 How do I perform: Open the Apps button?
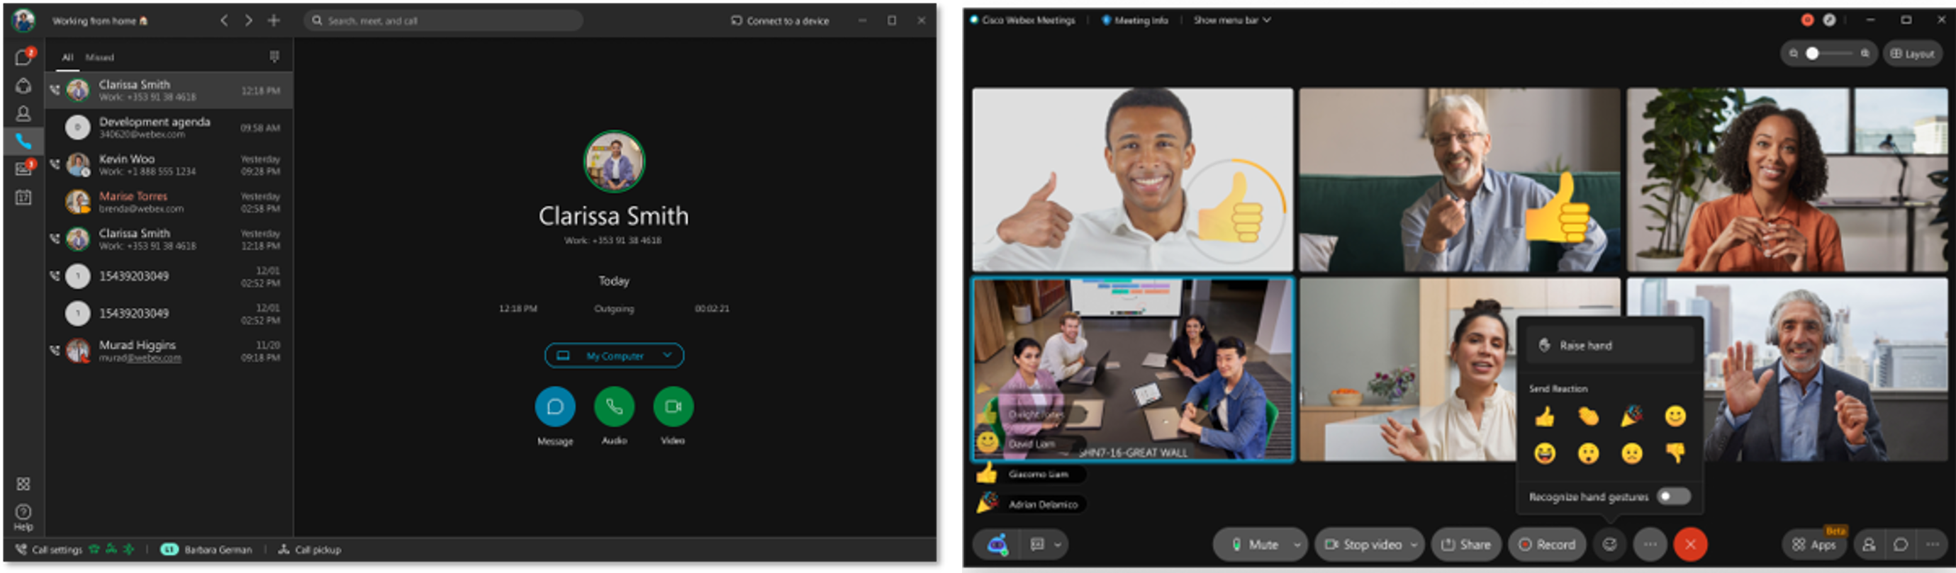click(x=1815, y=544)
